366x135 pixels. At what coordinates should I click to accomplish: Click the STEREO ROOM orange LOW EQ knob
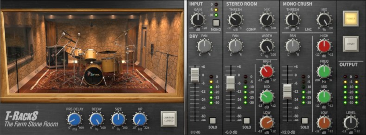pyautogui.click(x=267, y=122)
